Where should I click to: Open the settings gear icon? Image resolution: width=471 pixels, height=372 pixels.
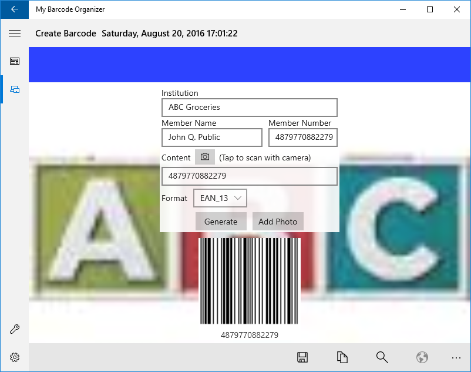[15, 357]
